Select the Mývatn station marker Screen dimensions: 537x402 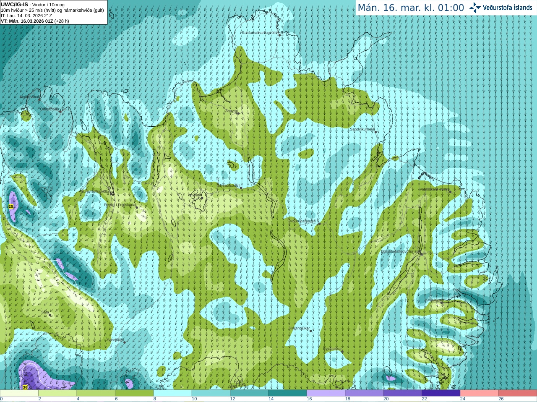pyautogui.click(x=202, y=198)
